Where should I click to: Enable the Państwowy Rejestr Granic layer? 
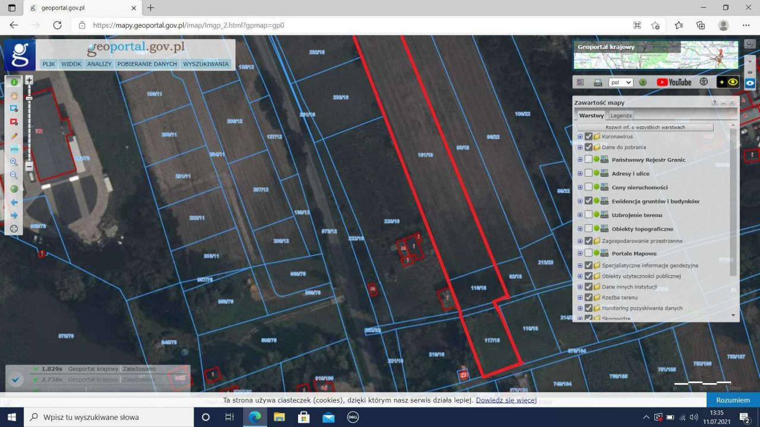(x=588, y=160)
